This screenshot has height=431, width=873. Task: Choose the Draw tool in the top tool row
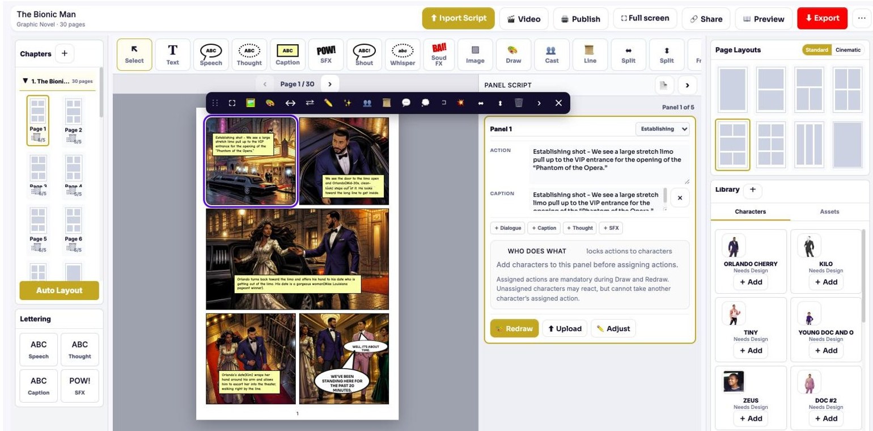[x=513, y=54]
